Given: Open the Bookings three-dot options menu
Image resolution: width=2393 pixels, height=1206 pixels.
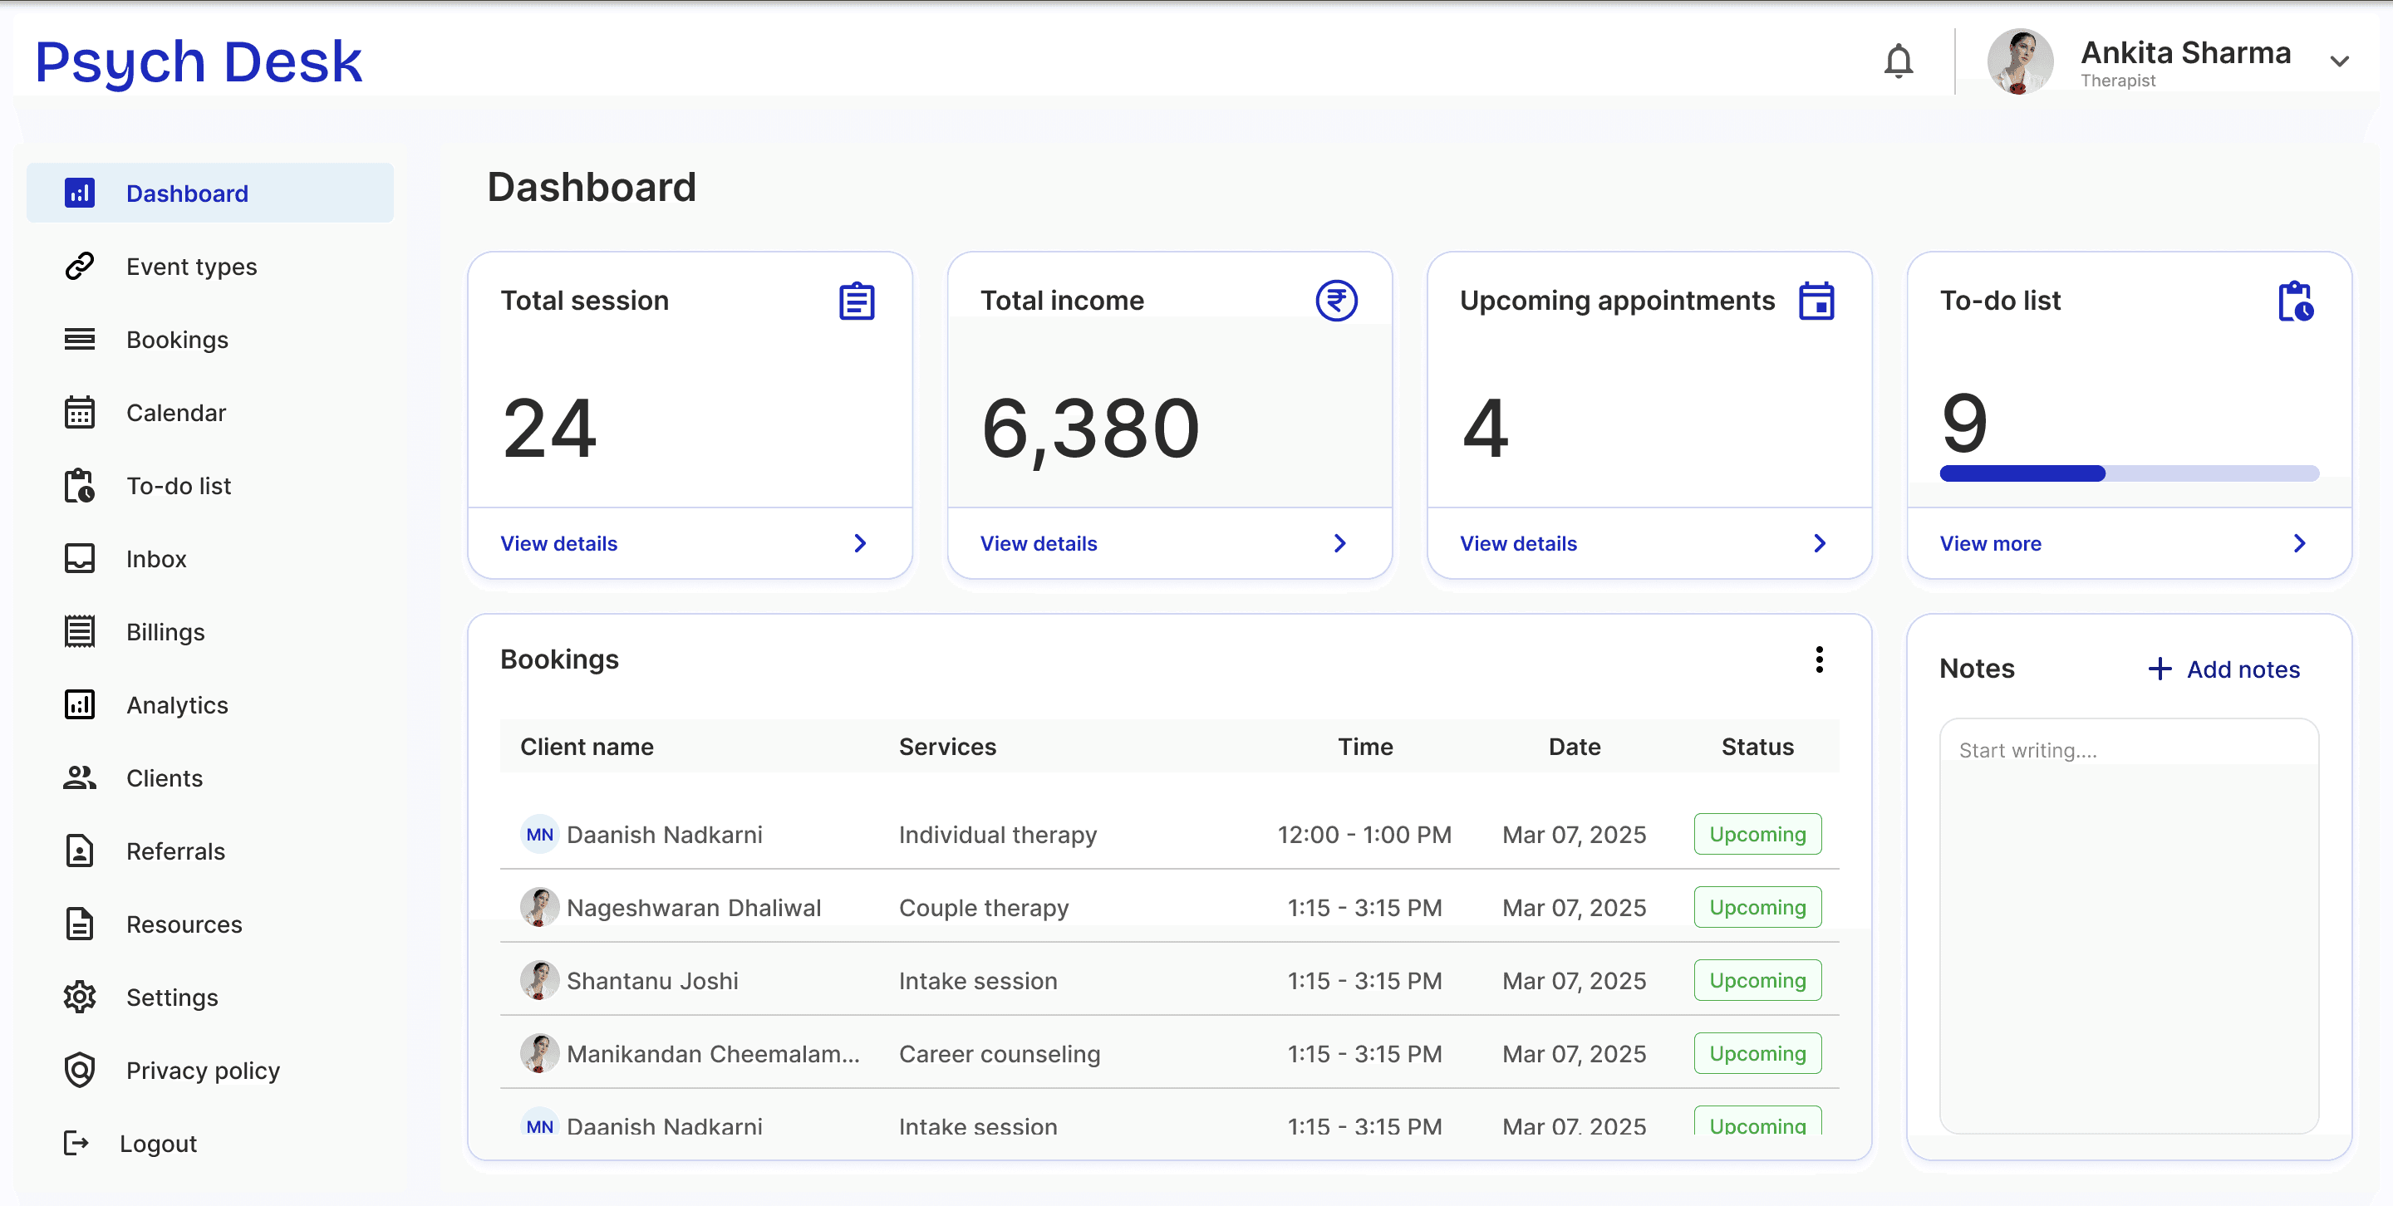Looking at the screenshot, I should [1819, 659].
